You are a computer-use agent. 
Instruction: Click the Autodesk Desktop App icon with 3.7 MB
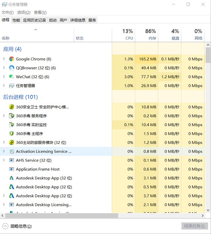point(12,196)
